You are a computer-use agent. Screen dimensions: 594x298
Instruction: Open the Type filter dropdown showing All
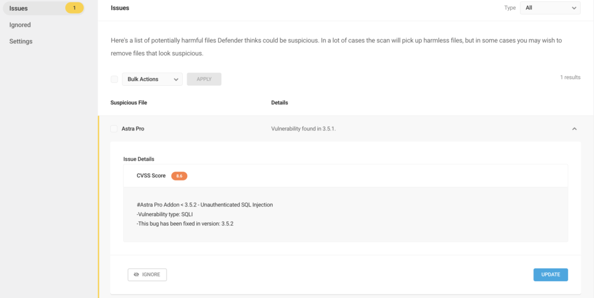click(550, 7)
